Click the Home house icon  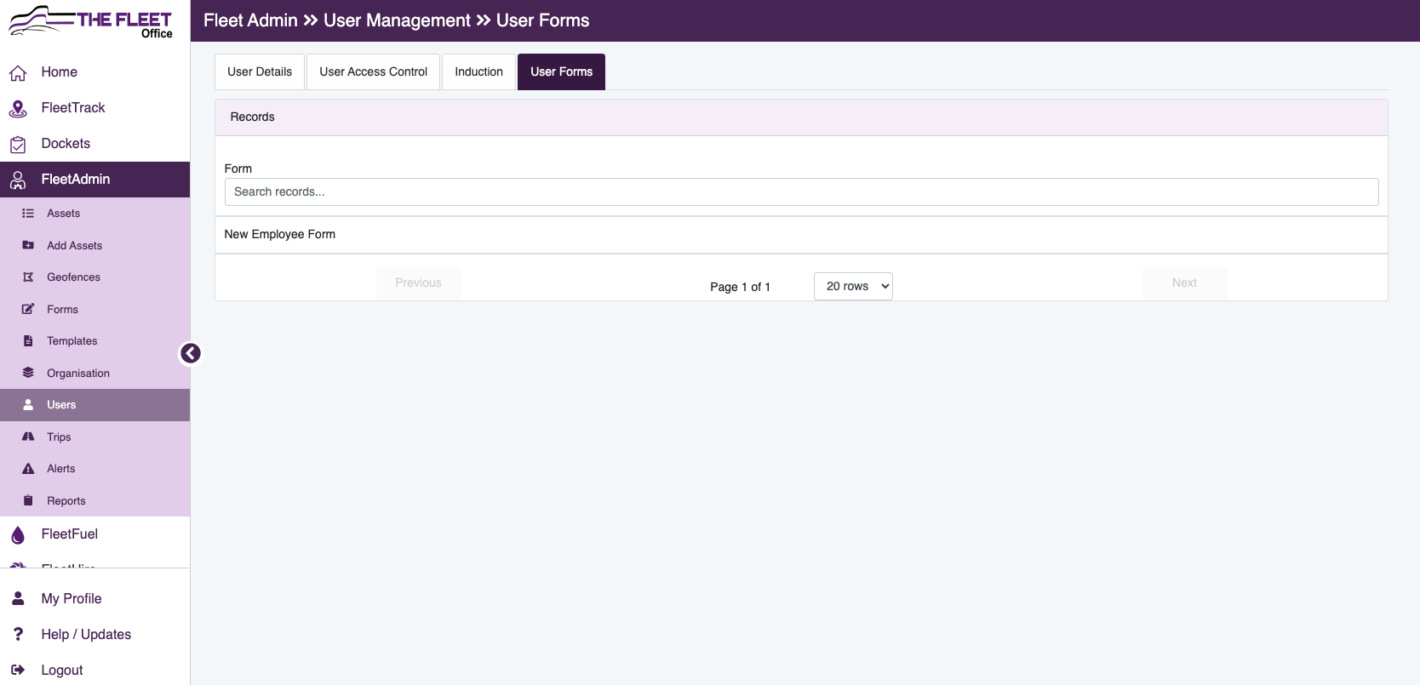click(18, 73)
